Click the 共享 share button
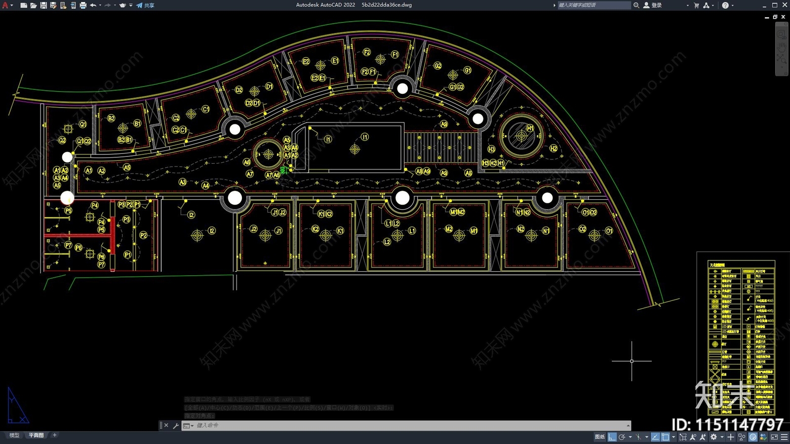The image size is (790, 444). point(146,5)
